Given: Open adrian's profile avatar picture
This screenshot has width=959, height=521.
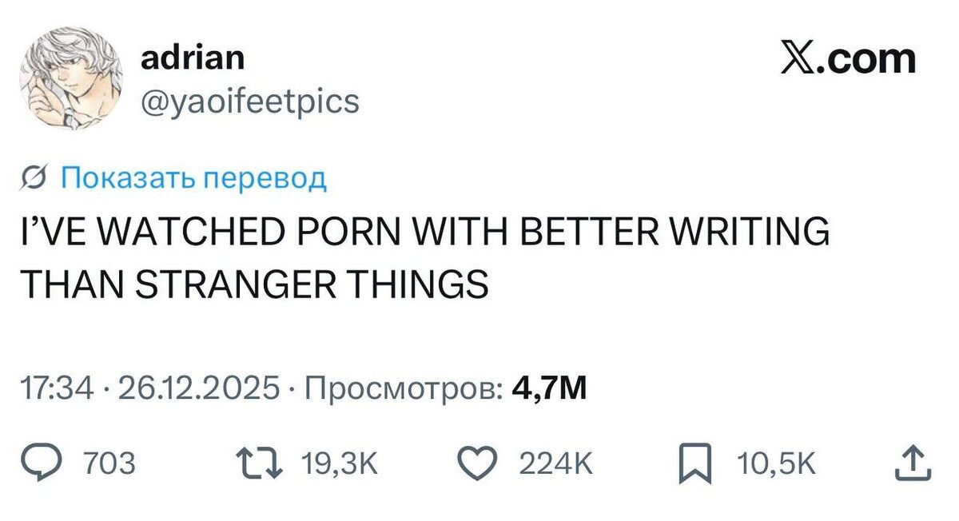Looking at the screenshot, I should (77, 81).
